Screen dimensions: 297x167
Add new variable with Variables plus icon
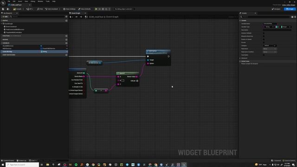[x=66, y=43]
